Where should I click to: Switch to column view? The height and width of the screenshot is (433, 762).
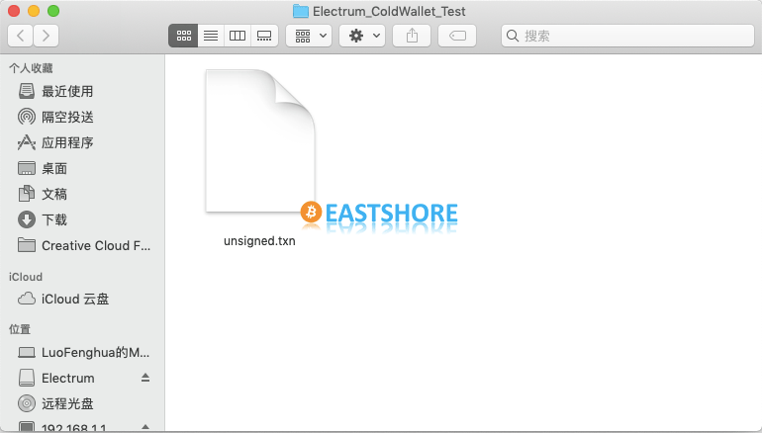[238, 36]
